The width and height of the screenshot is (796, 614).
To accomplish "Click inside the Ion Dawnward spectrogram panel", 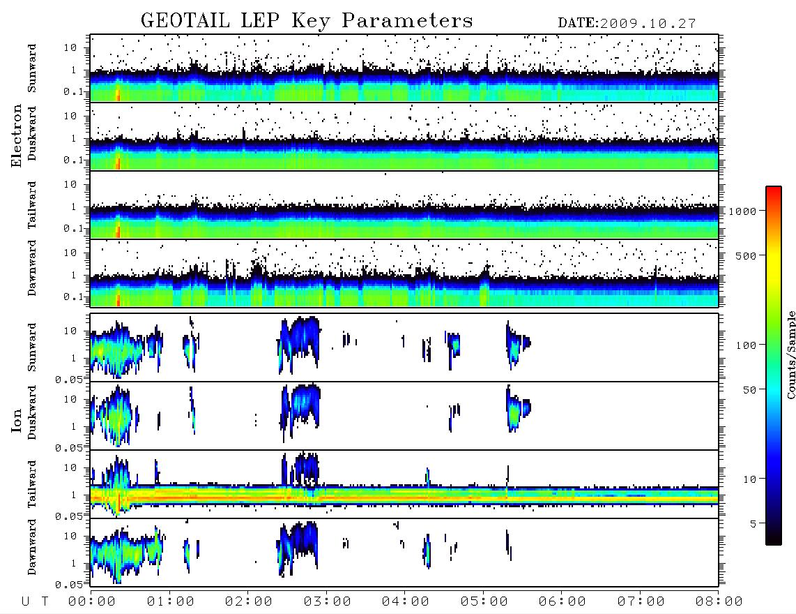I will pos(404,552).
